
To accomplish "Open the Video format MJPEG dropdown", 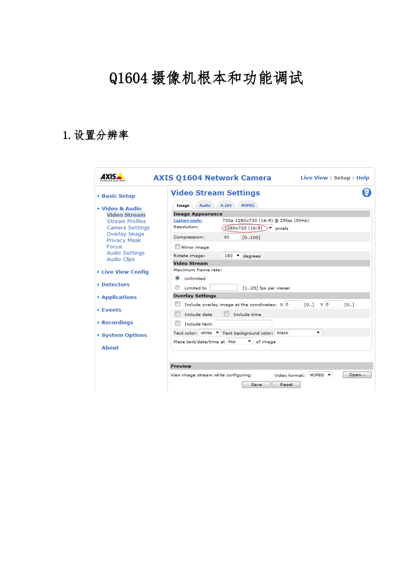I will point(320,375).
